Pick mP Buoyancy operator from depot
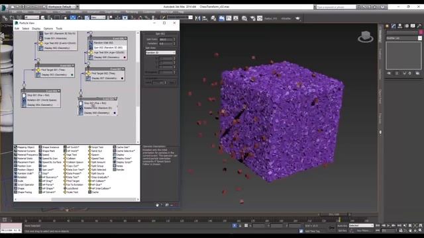Viewport: 424px width, 238px height. click(x=48, y=177)
